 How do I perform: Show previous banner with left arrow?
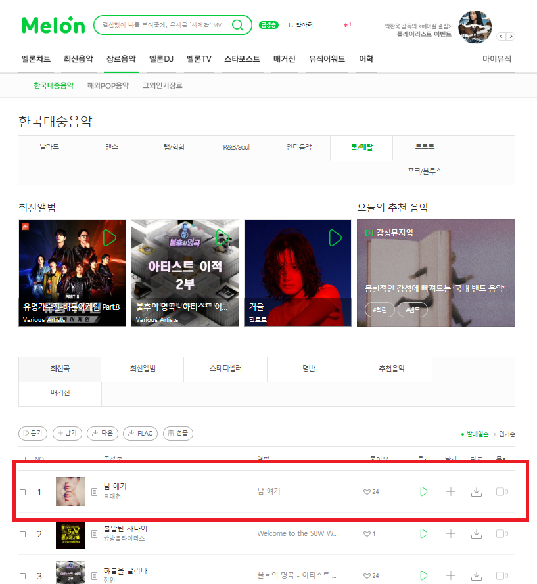coord(502,37)
